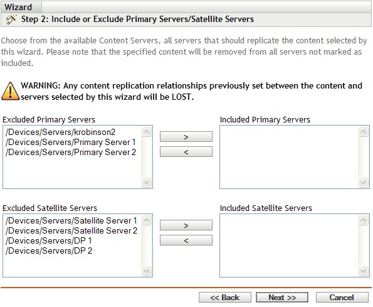Proceed with the Next >> button
This screenshot has width=373, height=307.
pyautogui.click(x=282, y=298)
